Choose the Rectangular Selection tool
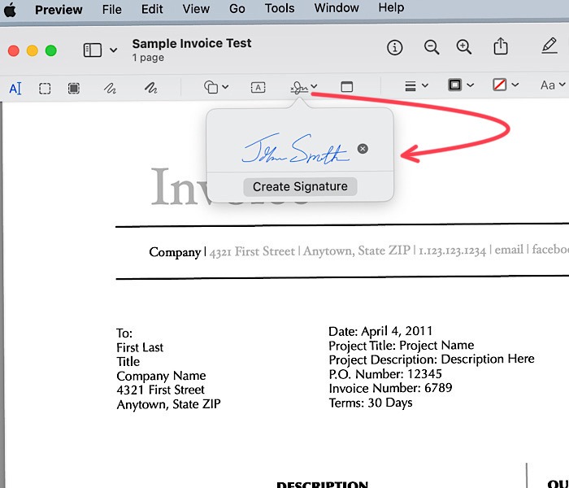The image size is (569, 488). [46, 87]
